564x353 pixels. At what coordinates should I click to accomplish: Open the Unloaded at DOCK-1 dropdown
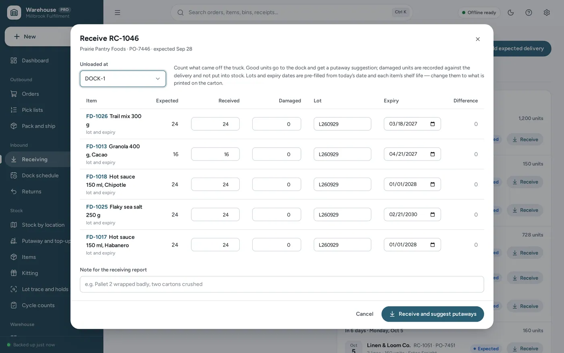pyautogui.click(x=123, y=79)
